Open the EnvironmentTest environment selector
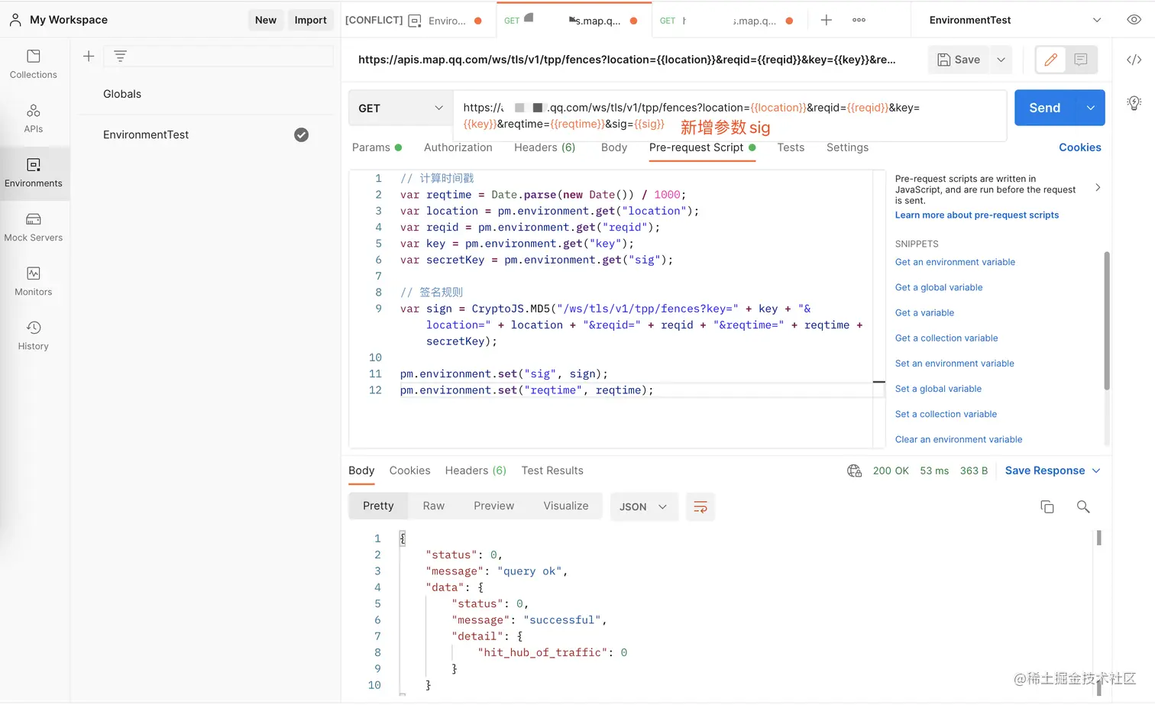This screenshot has height=705, width=1155. pyautogui.click(x=1014, y=20)
